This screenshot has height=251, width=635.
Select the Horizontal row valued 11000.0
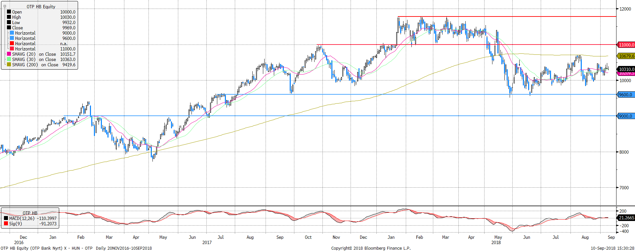click(x=42, y=49)
